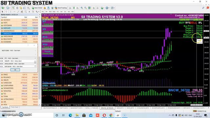This screenshot has width=210, height=118.
Task: Click OK in the alert dialog
Action: coord(15,70)
